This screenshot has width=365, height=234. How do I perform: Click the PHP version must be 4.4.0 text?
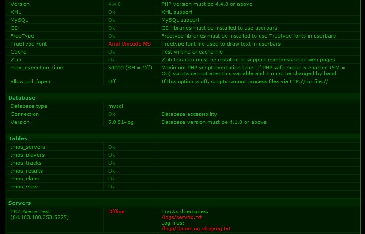pyautogui.click(x=207, y=4)
